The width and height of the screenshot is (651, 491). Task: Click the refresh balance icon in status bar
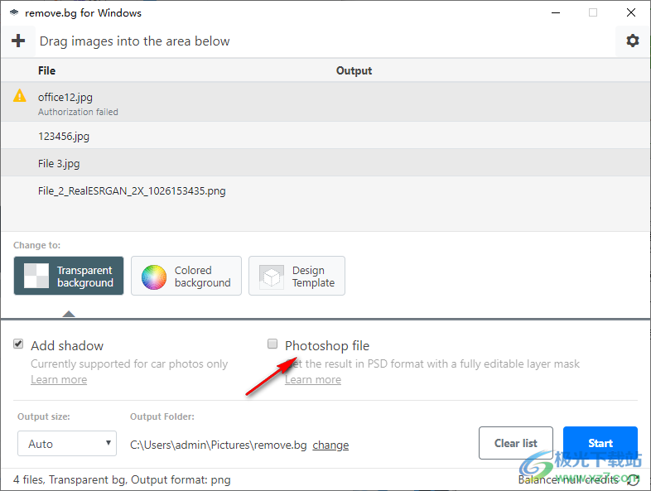[633, 479]
